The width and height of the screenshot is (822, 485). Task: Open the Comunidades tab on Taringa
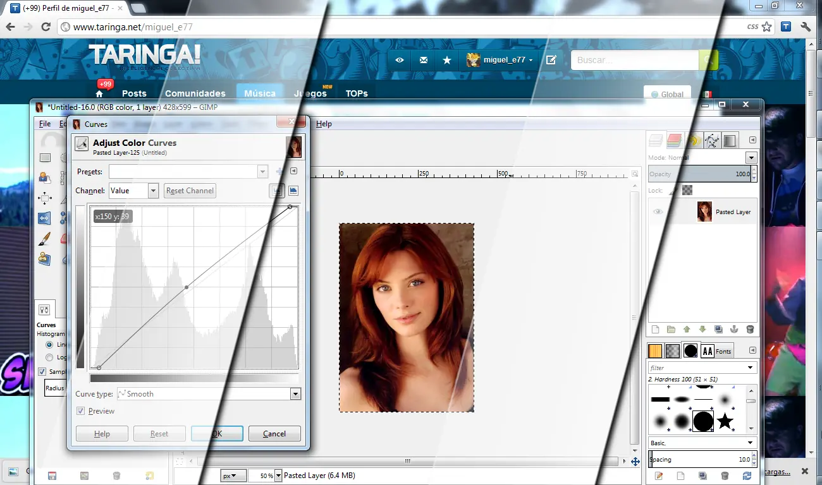pyautogui.click(x=195, y=93)
